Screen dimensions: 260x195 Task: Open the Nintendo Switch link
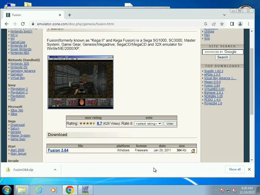[x=21, y=31]
